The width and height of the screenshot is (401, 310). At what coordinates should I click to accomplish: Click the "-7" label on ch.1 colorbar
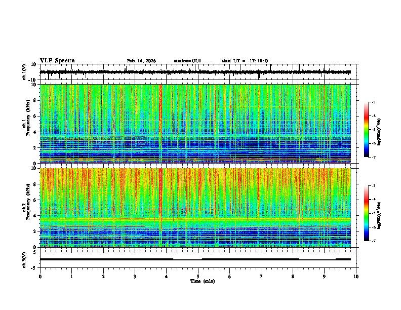(373, 157)
